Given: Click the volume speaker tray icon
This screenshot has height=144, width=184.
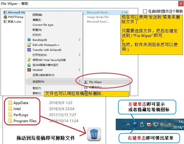Looking at the screenshot, I should click(x=163, y=124).
